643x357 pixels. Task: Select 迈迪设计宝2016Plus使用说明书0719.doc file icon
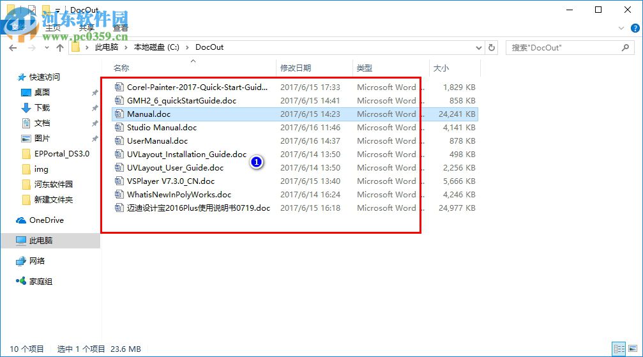(x=119, y=208)
